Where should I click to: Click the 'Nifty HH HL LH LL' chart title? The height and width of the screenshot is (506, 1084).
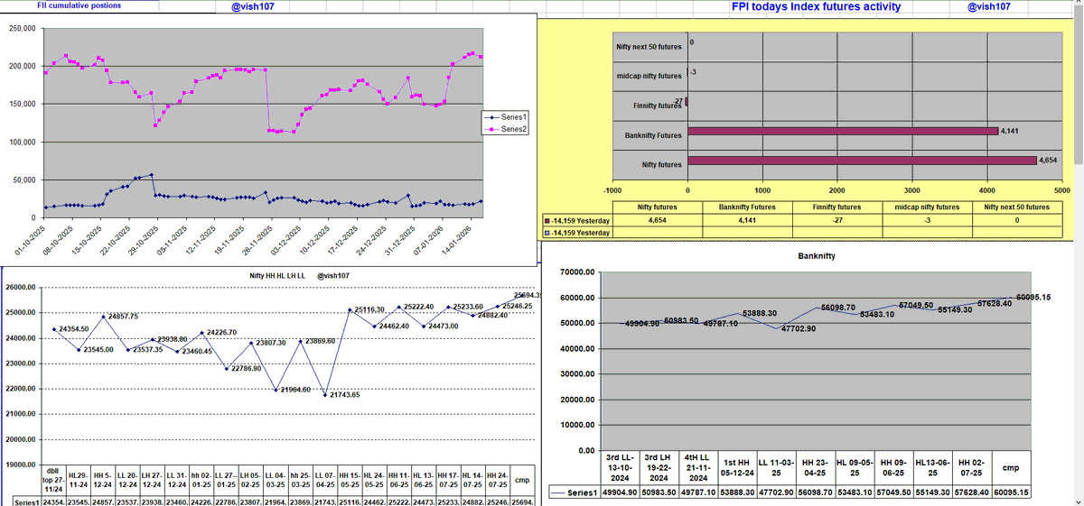(x=276, y=276)
